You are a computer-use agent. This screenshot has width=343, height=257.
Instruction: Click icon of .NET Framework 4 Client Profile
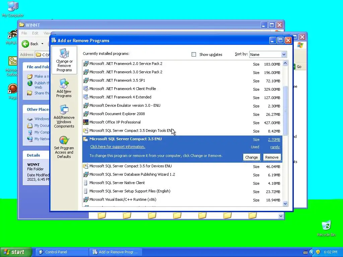click(86, 89)
